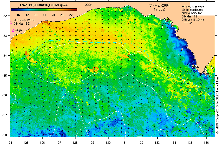
Task: Click the color bar tick label '18'
Action: point(36,15)
